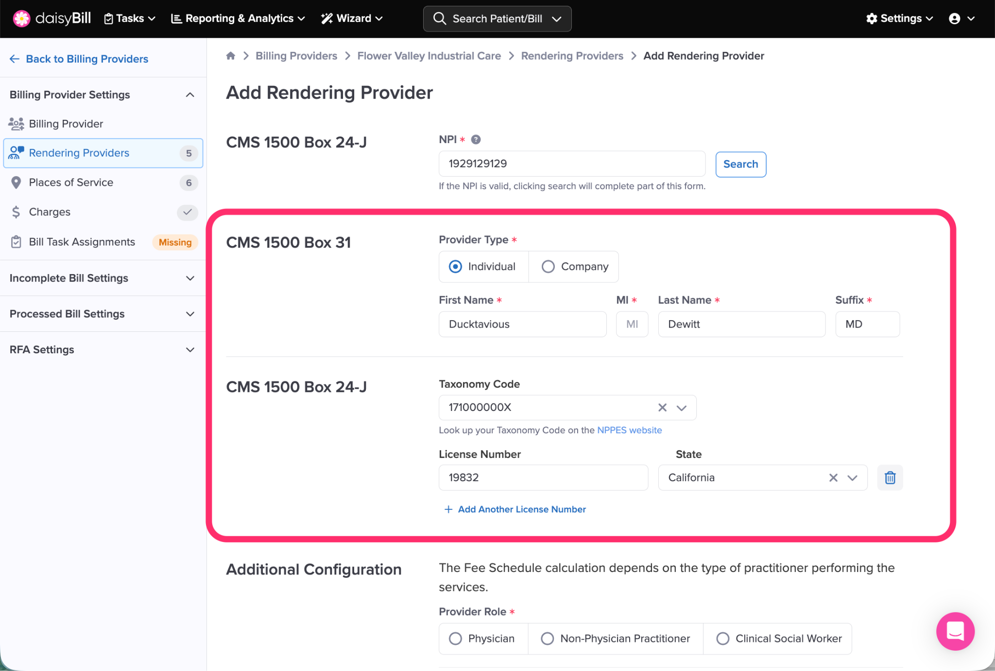Click the home breadcrumb icon
The height and width of the screenshot is (671, 995).
pyautogui.click(x=231, y=56)
